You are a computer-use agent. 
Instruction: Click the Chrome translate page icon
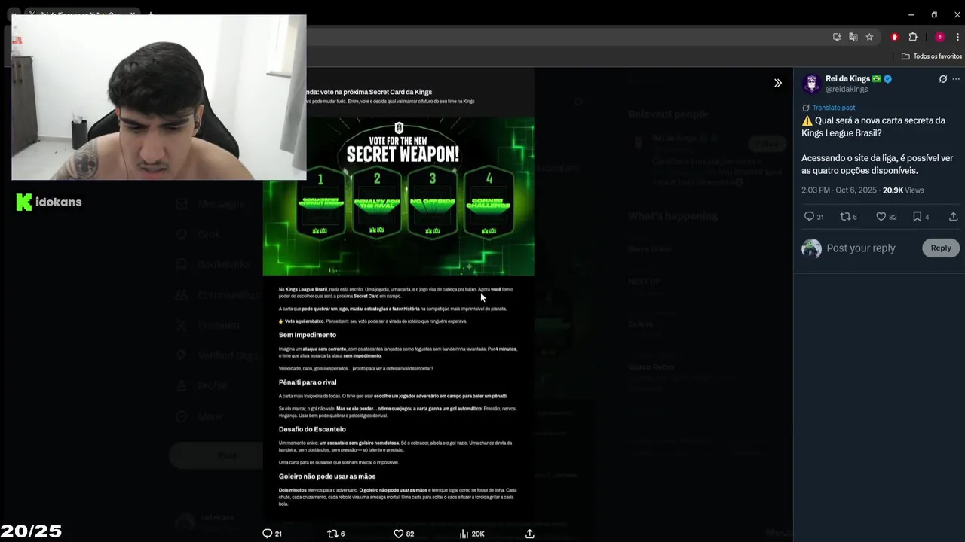click(853, 37)
